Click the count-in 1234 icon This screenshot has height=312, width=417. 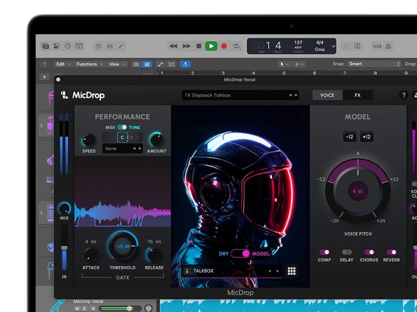click(377, 46)
